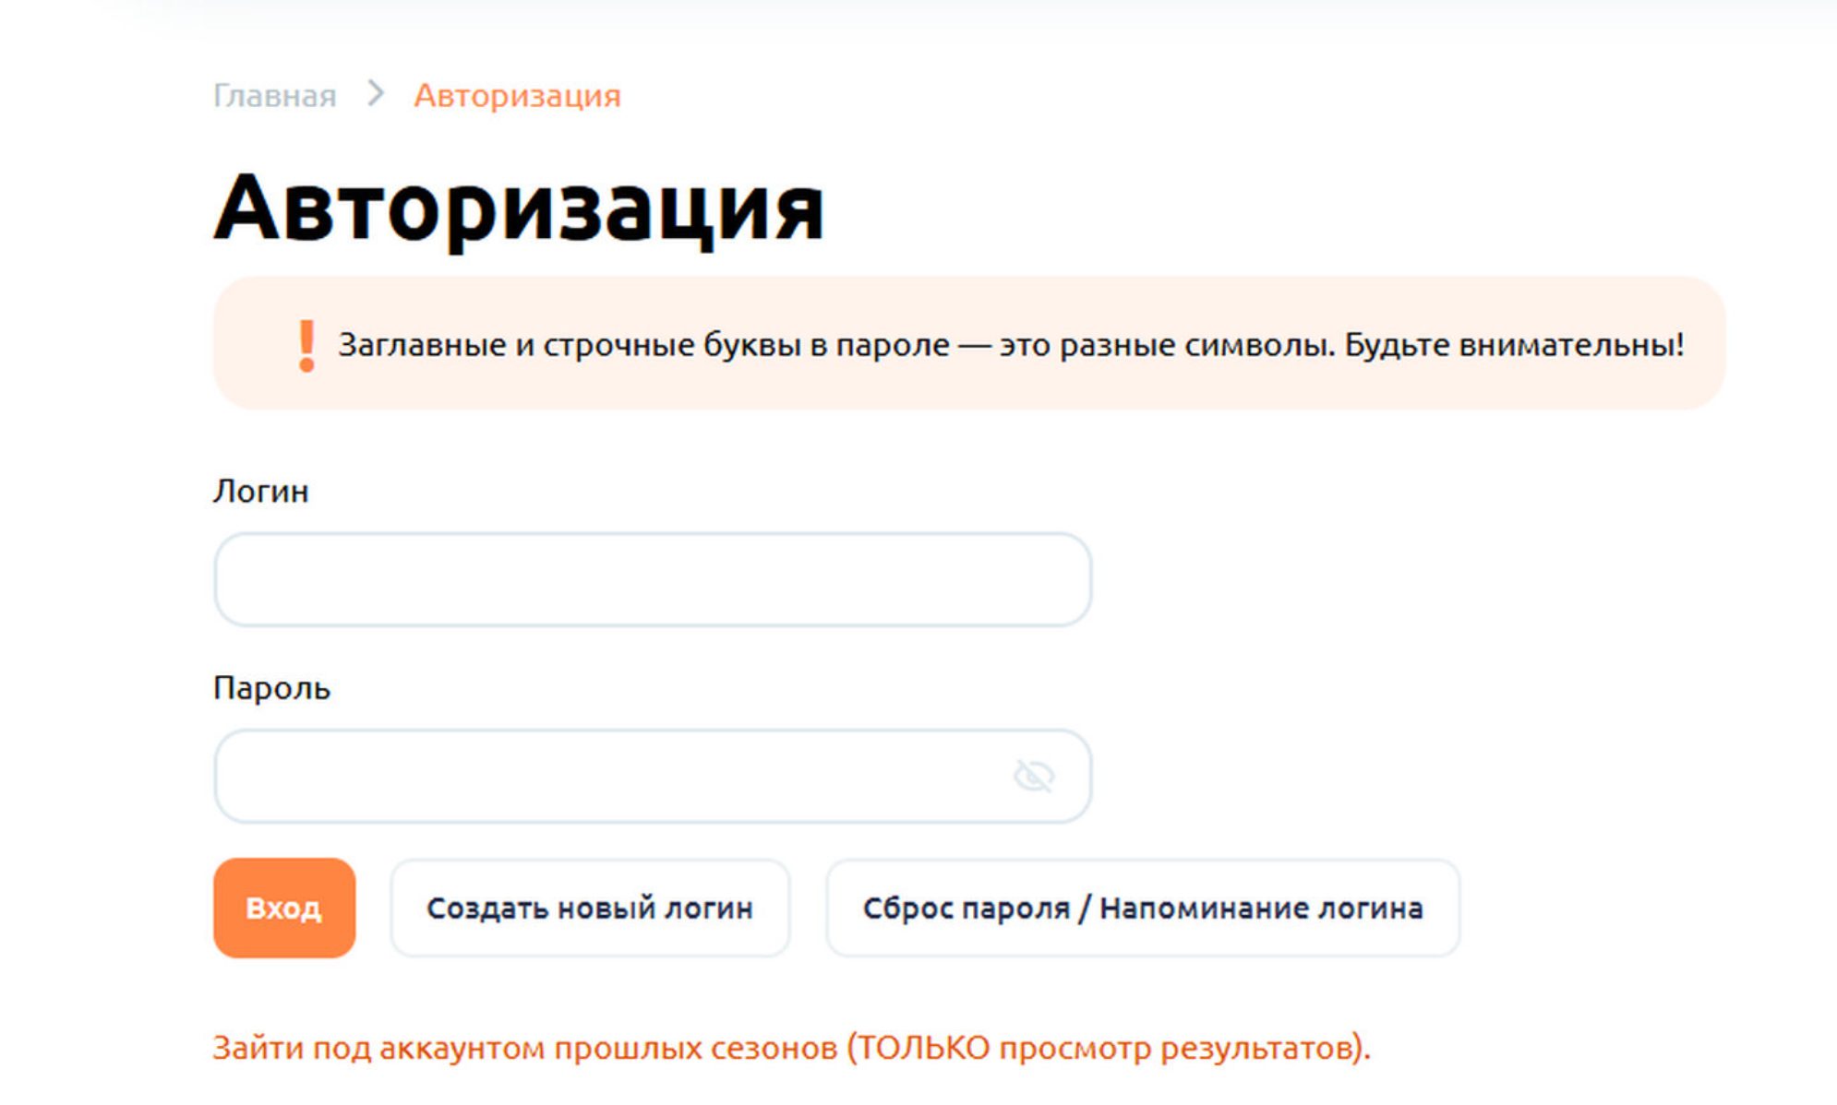Screen dimensions: 1837x1105
Task: Click the breadcrumb chevron separator arrow
Action: tap(375, 93)
